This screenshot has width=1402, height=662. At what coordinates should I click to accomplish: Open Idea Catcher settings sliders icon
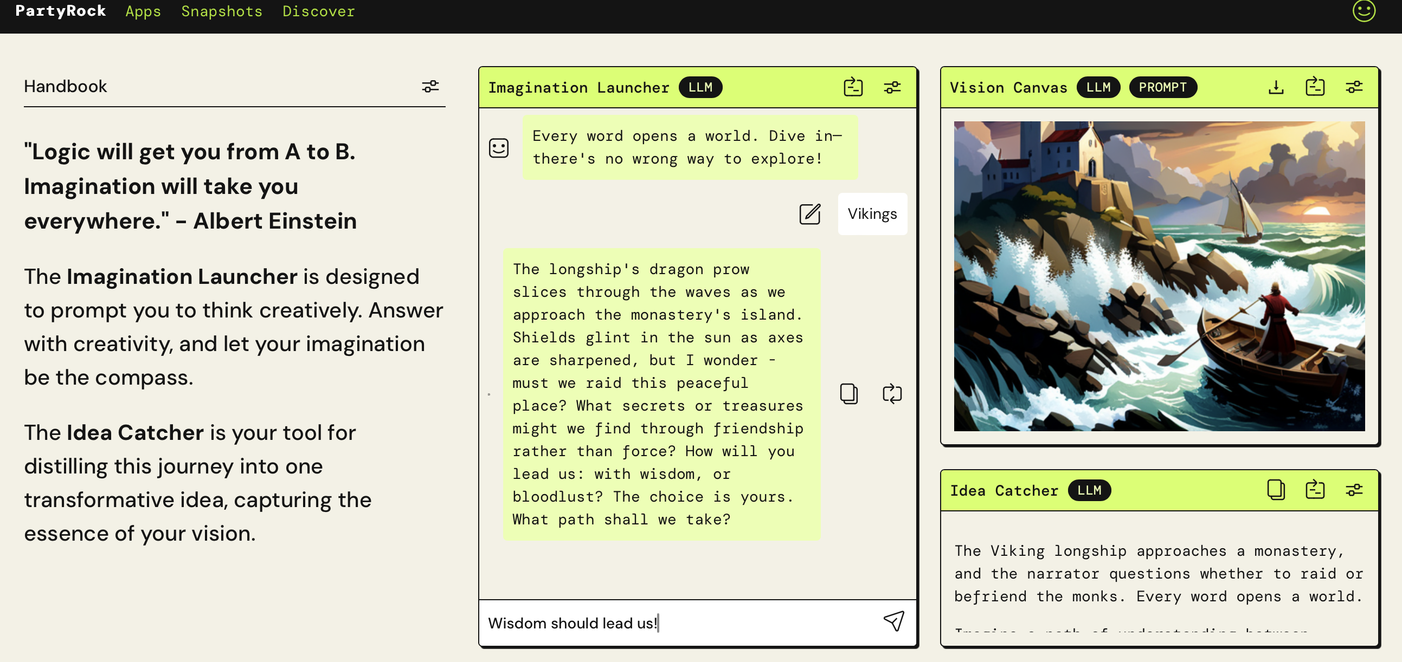(x=1354, y=490)
